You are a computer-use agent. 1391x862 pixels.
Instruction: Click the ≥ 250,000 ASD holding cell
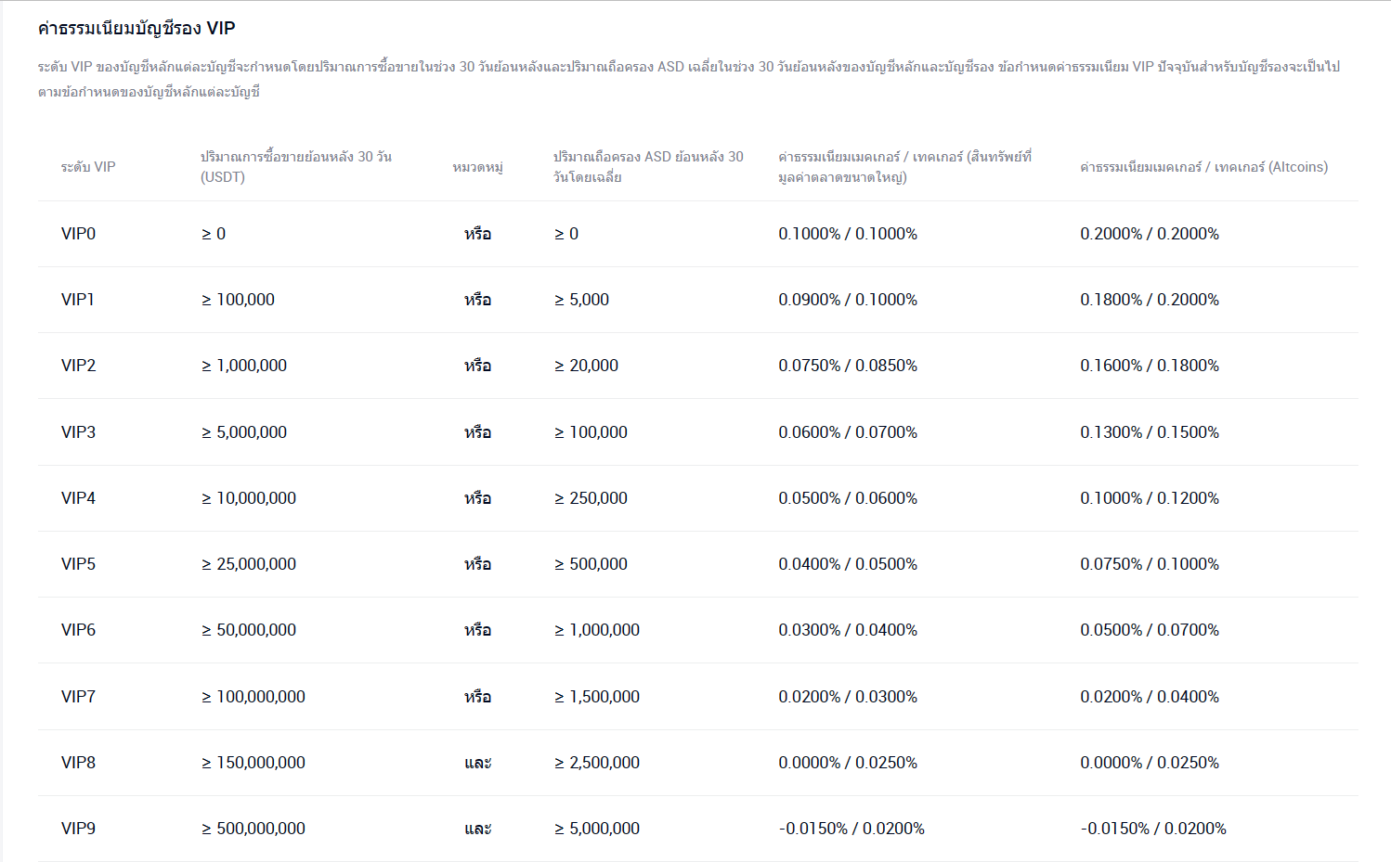click(591, 498)
